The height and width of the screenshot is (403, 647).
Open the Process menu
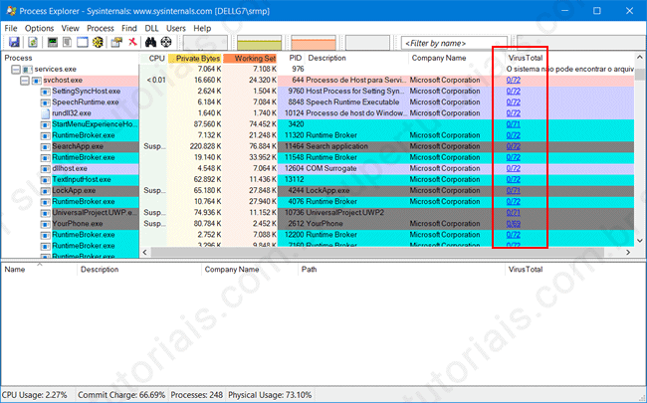click(100, 29)
